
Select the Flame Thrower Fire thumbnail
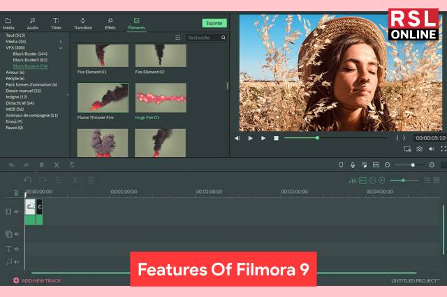[x=103, y=98]
